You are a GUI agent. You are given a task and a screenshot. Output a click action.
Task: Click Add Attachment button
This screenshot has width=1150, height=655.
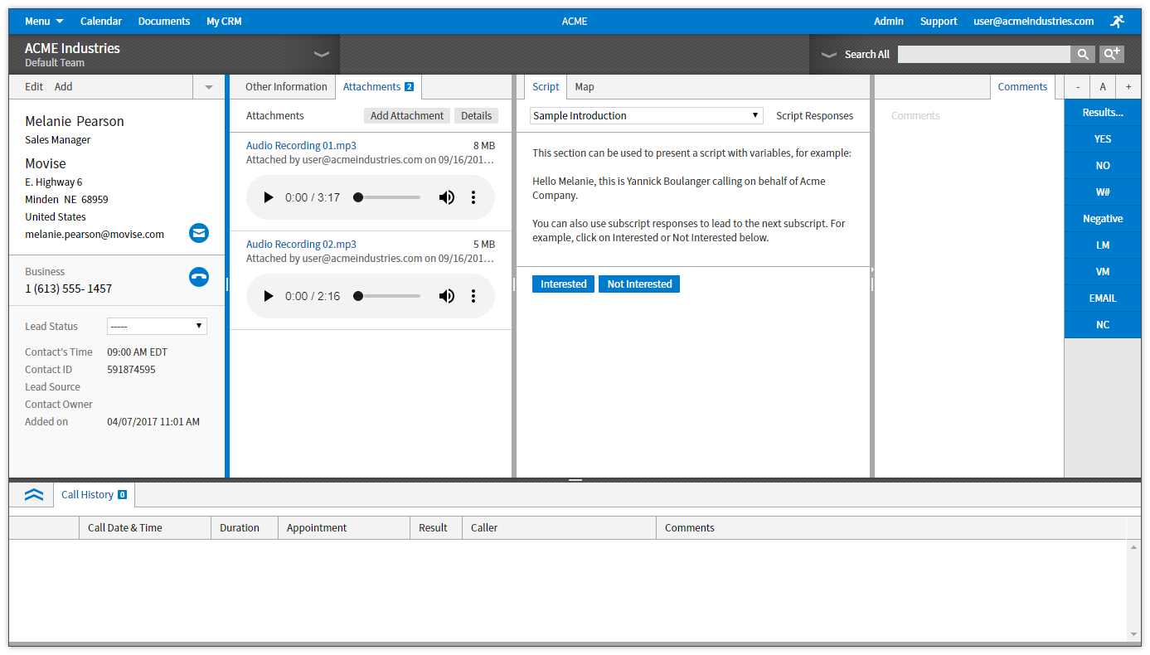(407, 116)
